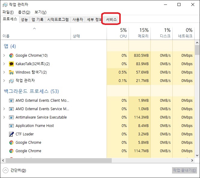Select the Application Frame Host name
The image size is (200, 178).
[35, 126]
